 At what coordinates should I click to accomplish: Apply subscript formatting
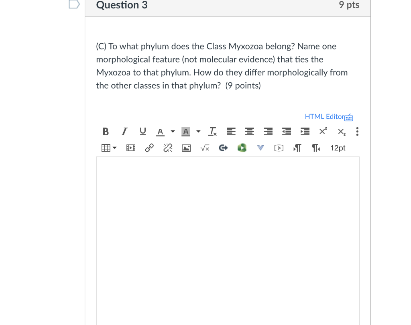[341, 132]
